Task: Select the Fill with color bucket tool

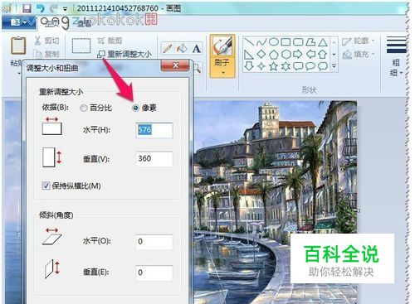Action: click(x=182, y=48)
